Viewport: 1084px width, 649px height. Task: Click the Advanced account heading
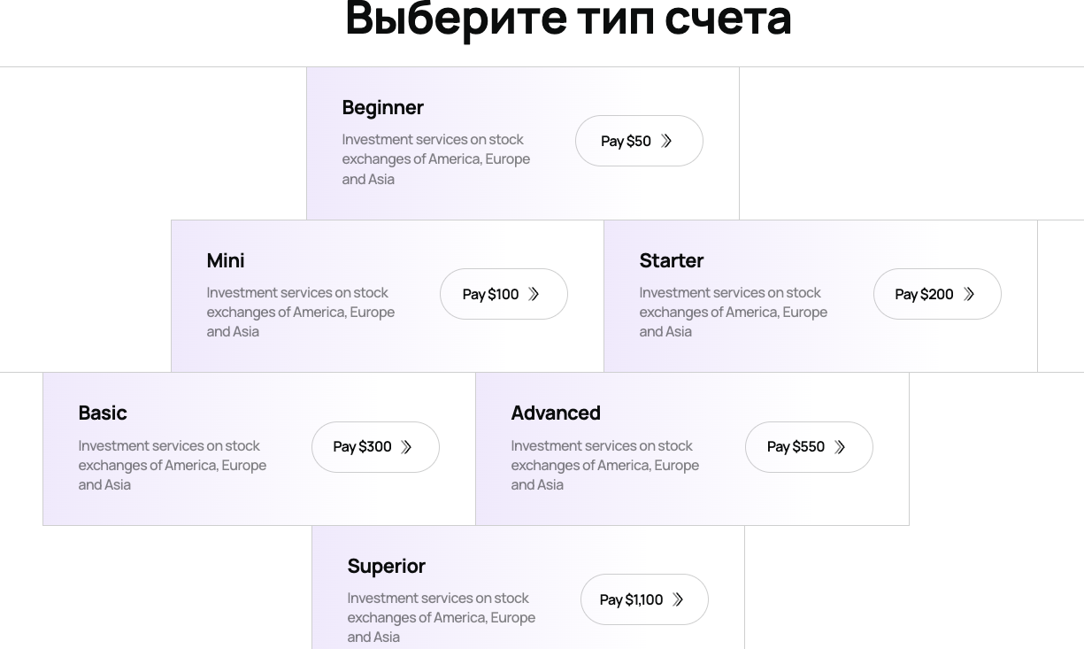(556, 413)
